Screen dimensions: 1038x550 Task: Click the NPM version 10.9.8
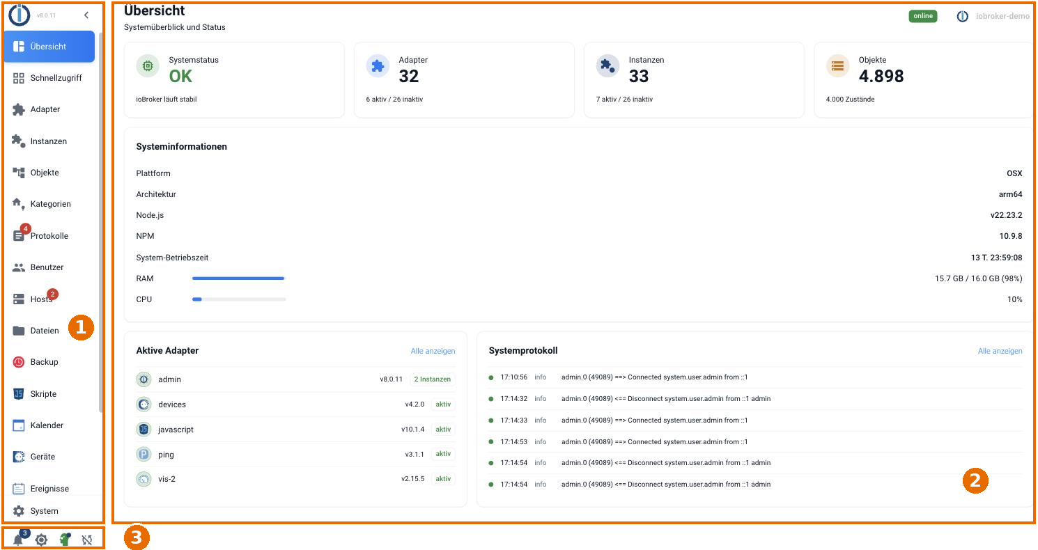coord(1011,236)
